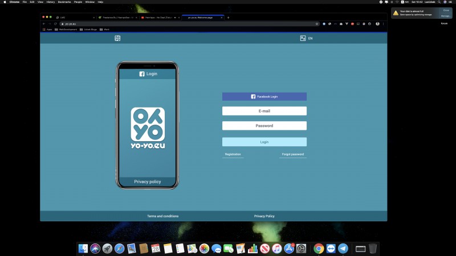This screenshot has height=256, width=456.
Task: Click the yo-yo.eu address bar
Action: pyautogui.click(x=189, y=24)
